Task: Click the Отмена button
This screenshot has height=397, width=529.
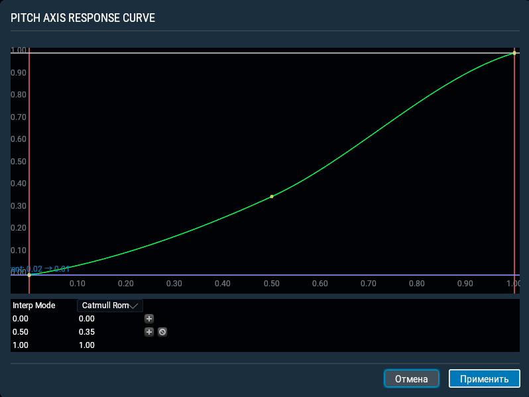Action: [412, 378]
